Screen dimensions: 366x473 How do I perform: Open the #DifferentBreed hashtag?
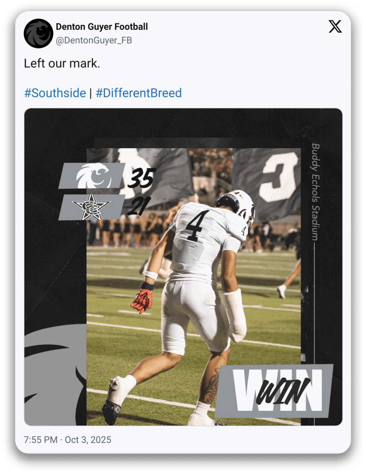click(138, 93)
